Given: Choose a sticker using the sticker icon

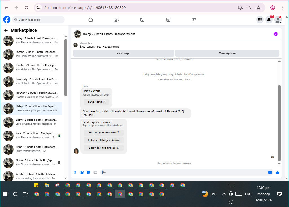Looking at the screenshot, I should tap(89, 172).
